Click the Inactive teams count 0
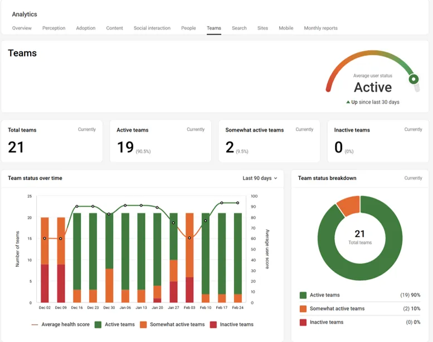 tap(339, 147)
